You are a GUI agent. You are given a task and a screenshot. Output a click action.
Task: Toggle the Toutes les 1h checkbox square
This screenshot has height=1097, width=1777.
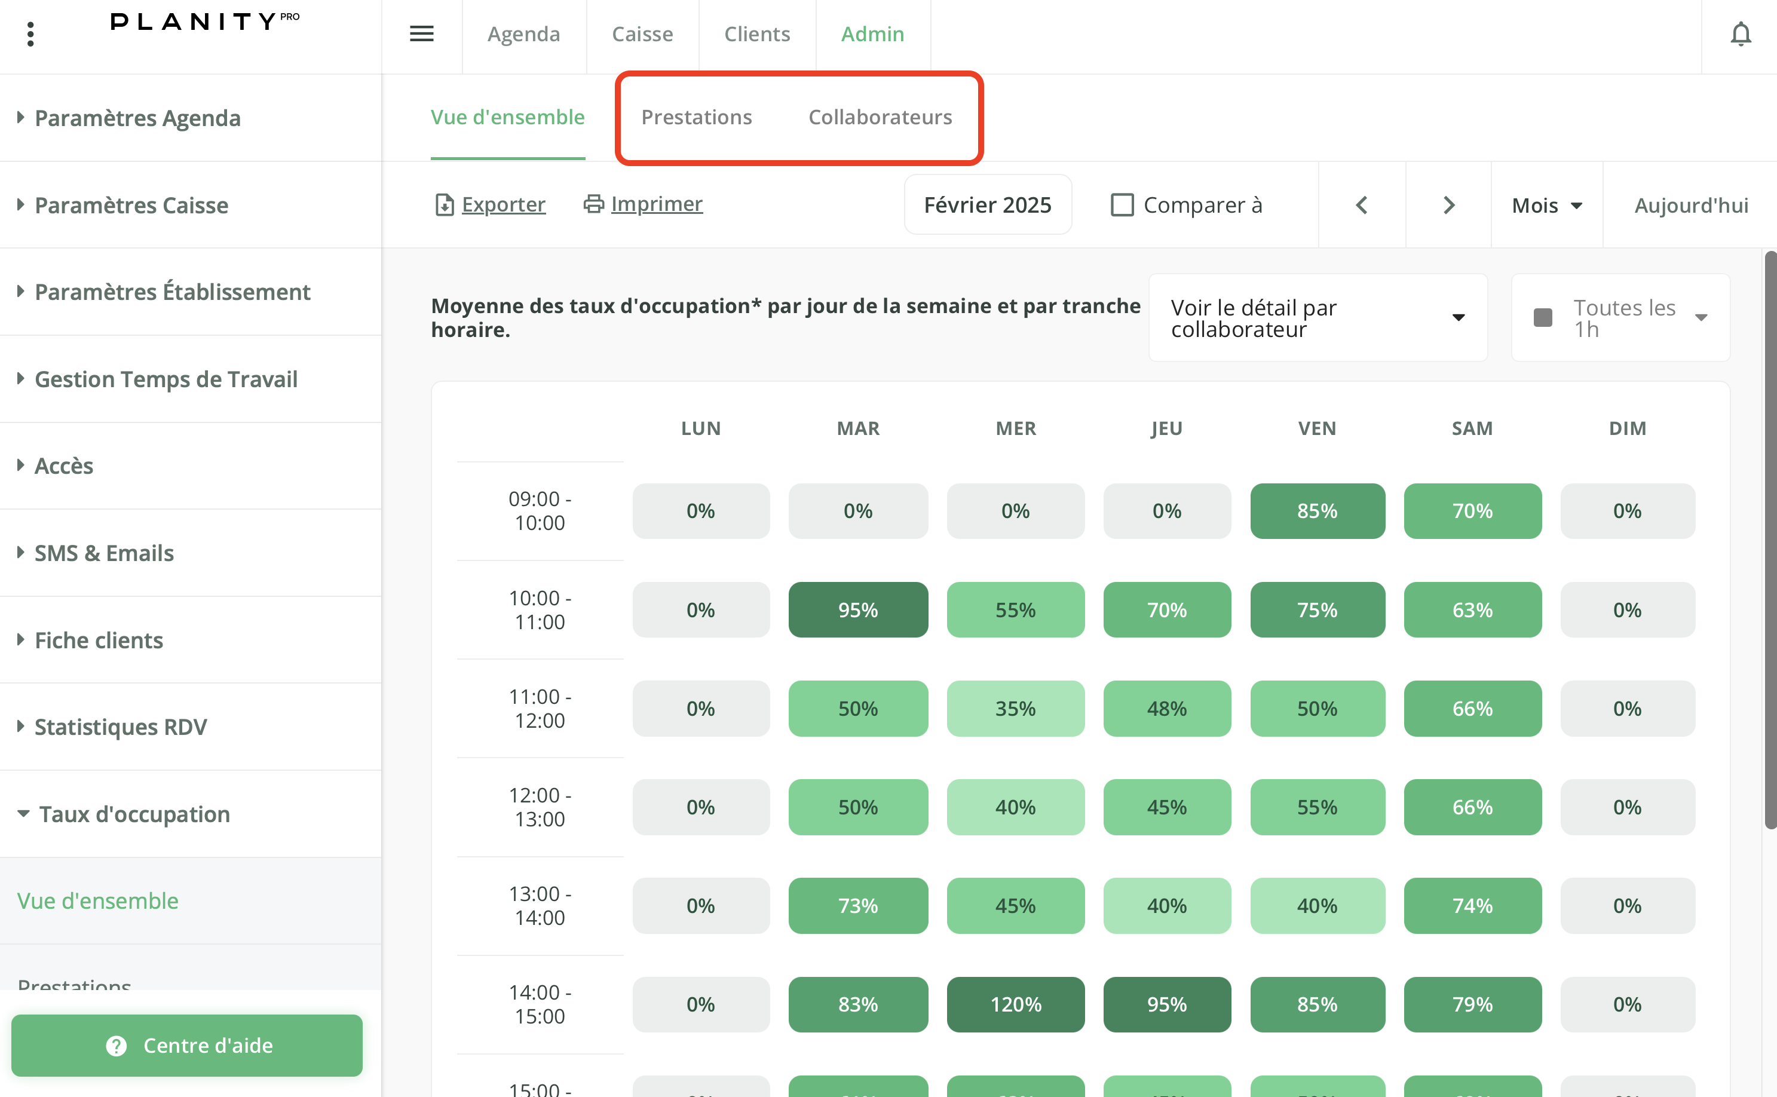pyautogui.click(x=1543, y=318)
